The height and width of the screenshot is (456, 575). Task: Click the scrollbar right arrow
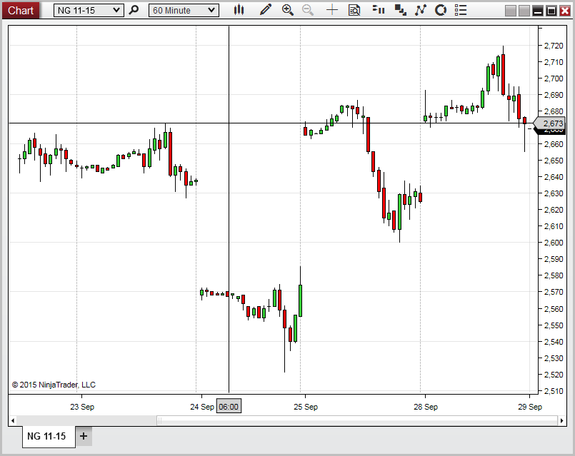click(562, 420)
